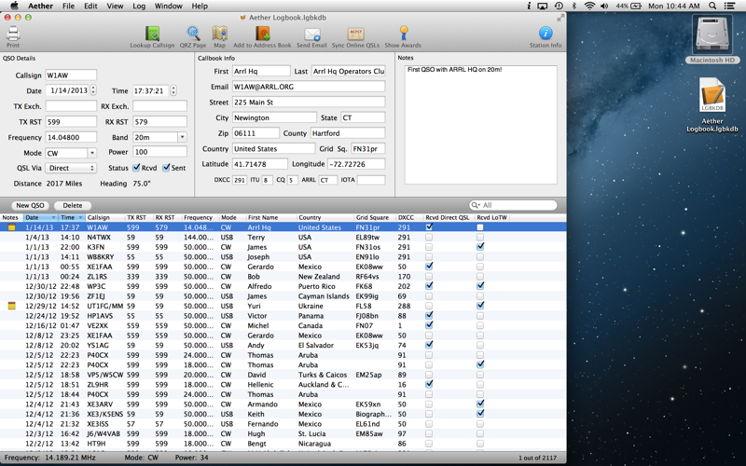Viewport: 746px width, 466px height.
Task: Open the QSL Via dropdown
Action: pyautogui.click(x=71, y=168)
